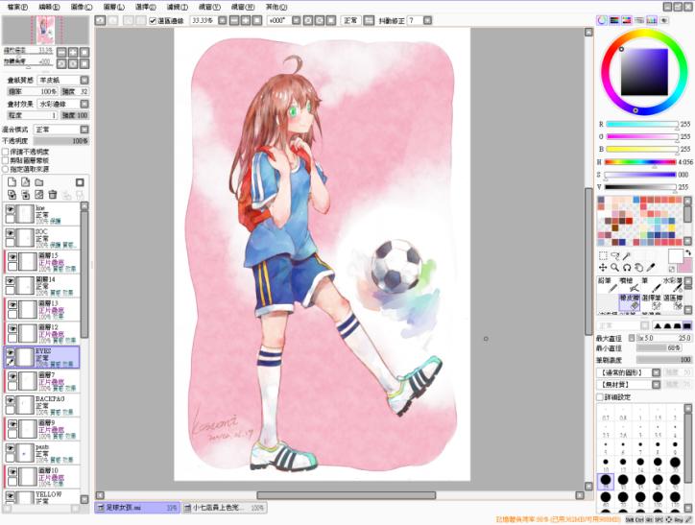Open the 圖像(C) canvas menu
The height and width of the screenshot is (525, 695).
coord(81,7)
